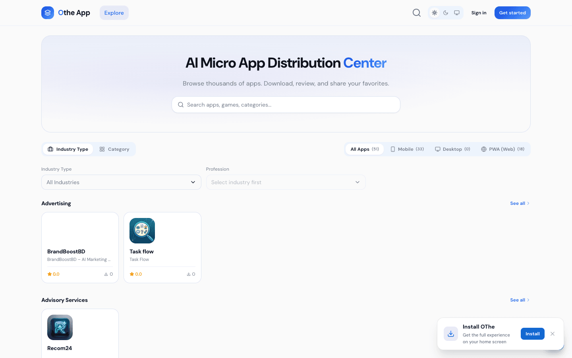Filter by Mobile apps tab
Screen dimensions: 572x358
pos(407,149)
